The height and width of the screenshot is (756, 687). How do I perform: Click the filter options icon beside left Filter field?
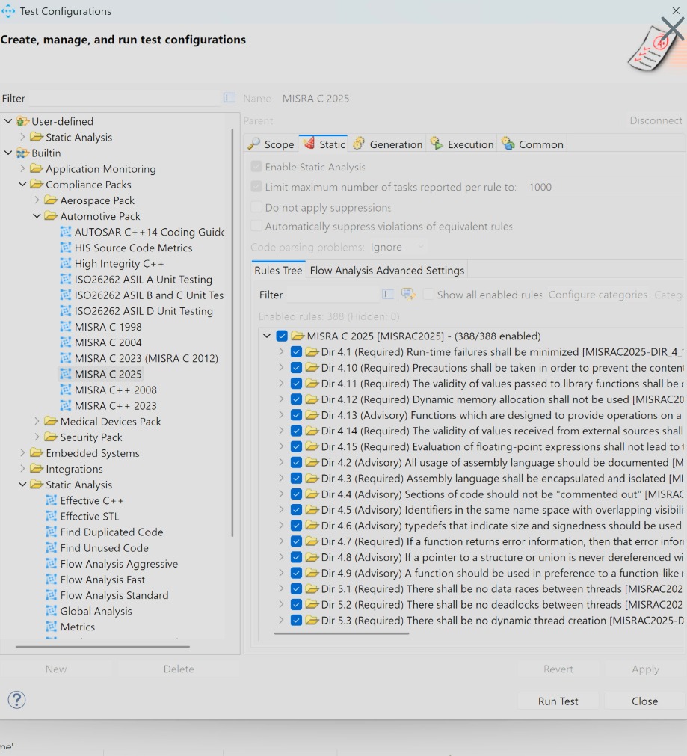[229, 98]
